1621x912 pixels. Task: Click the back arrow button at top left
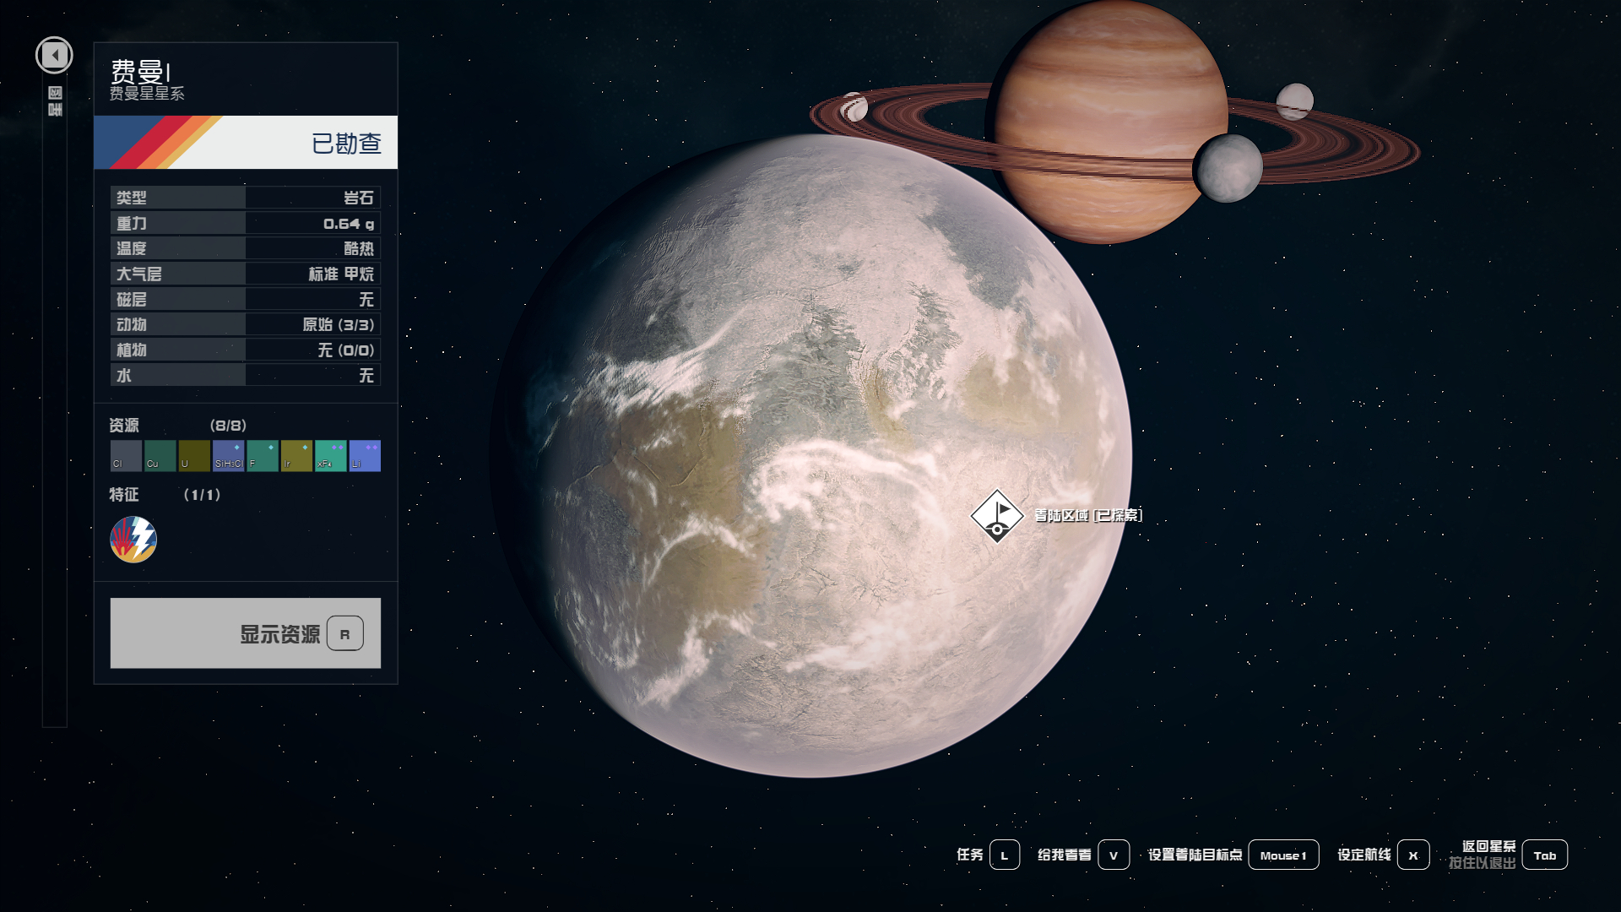pos(54,56)
